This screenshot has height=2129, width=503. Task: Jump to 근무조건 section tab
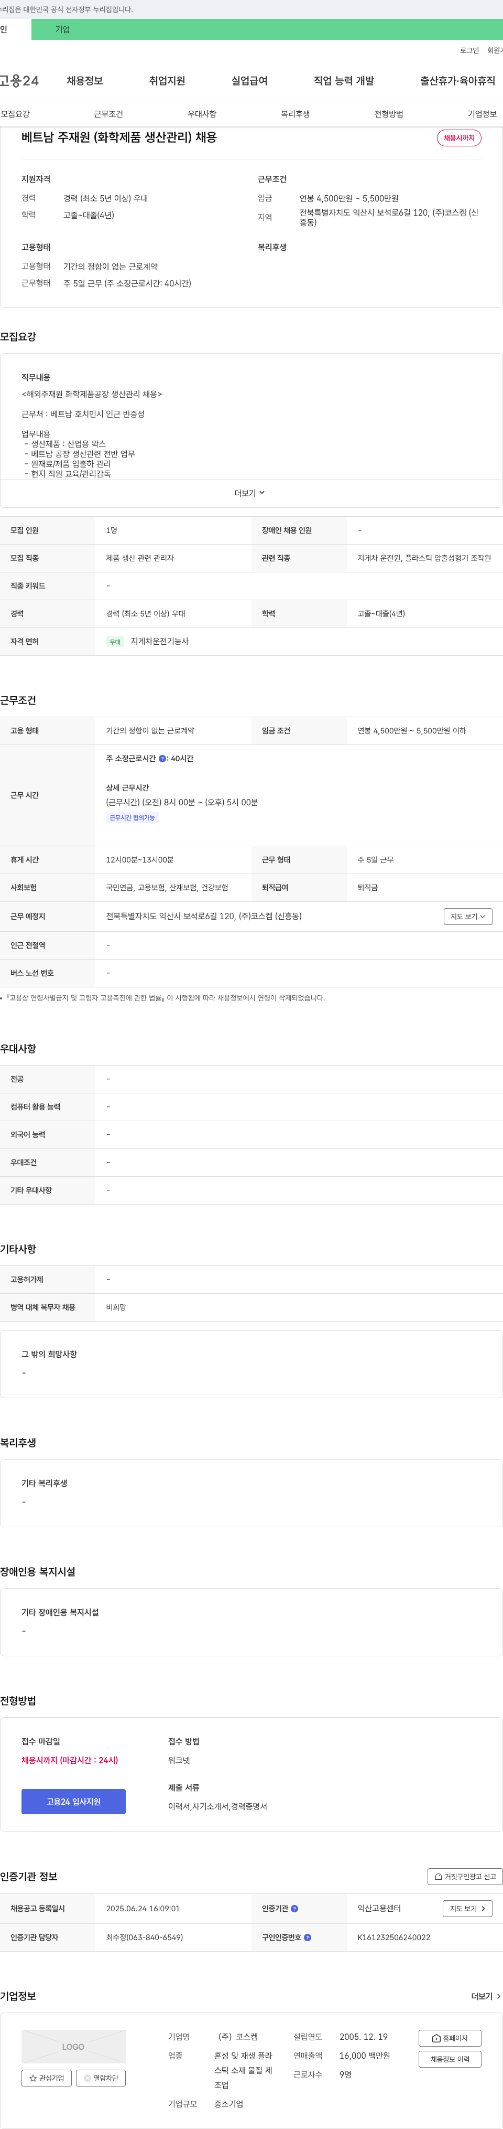[x=108, y=113]
